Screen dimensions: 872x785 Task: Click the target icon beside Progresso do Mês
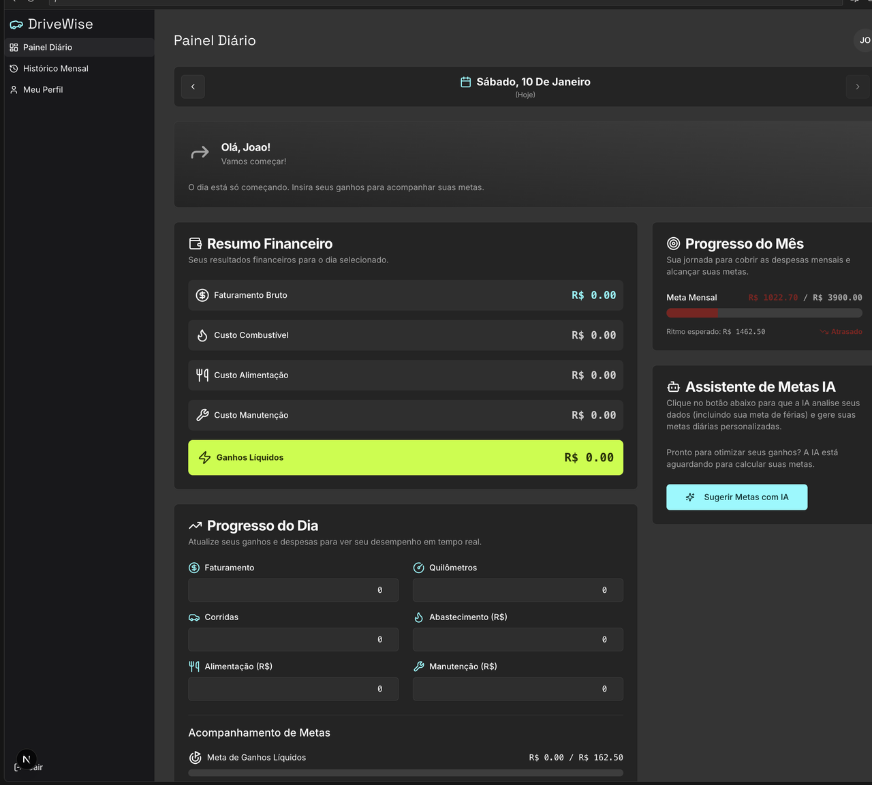[x=673, y=243]
